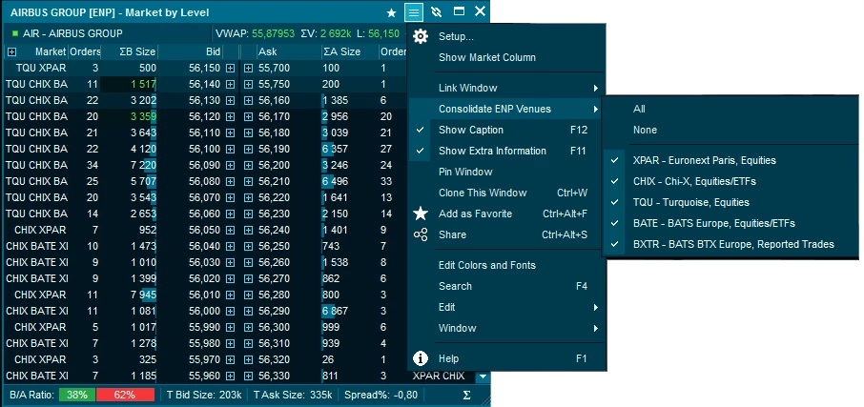The width and height of the screenshot is (864, 407).
Task: Expand bid plus icon in the 56,150 row
Action: click(231, 69)
